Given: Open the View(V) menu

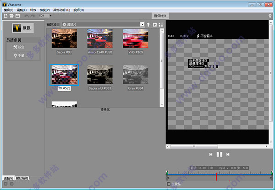Looking at the screenshot, I should coord(45,10).
